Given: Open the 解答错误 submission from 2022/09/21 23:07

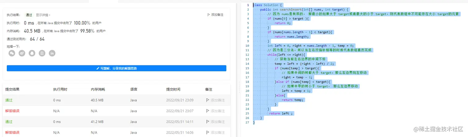Looking at the screenshot, I should click(12, 111).
